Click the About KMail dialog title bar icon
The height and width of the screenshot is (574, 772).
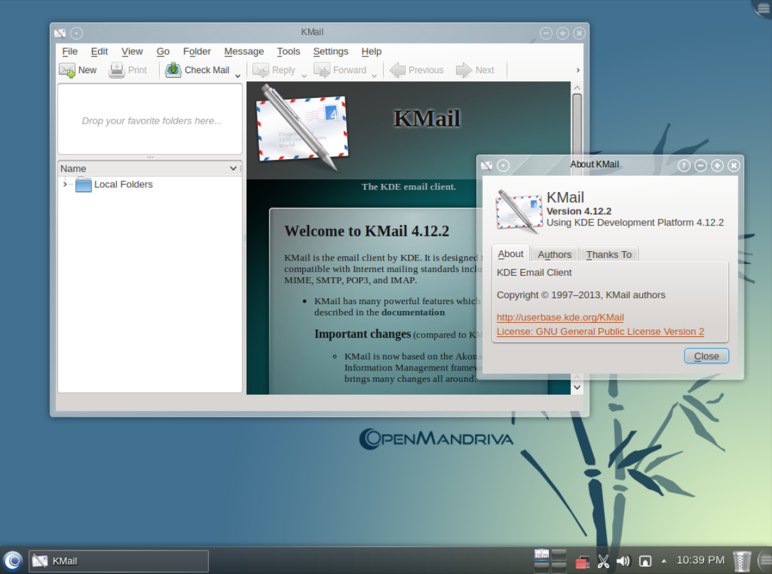pyautogui.click(x=486, y=166)
